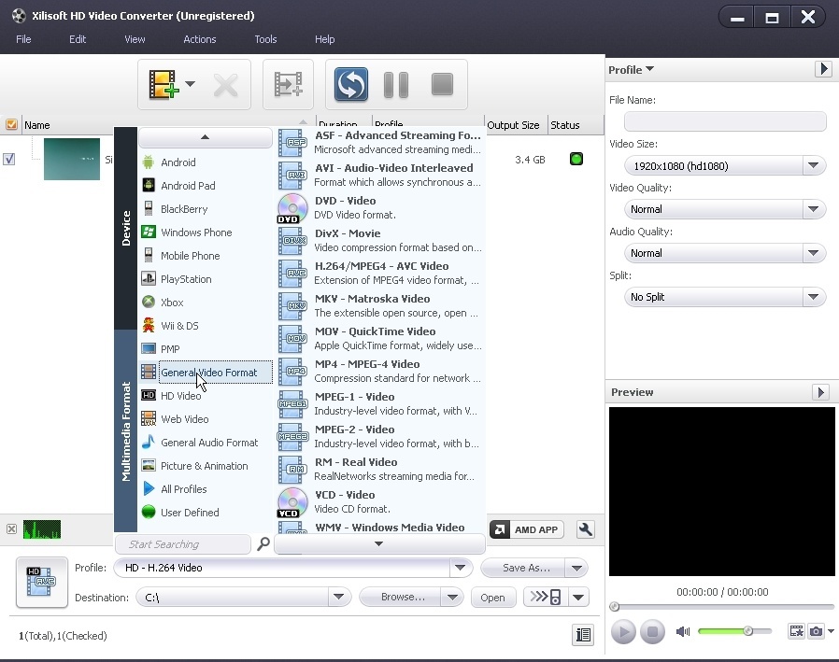Click the Pause icon in the toolbar
Viewport: 839px width, 662px height.
[395, 84]
